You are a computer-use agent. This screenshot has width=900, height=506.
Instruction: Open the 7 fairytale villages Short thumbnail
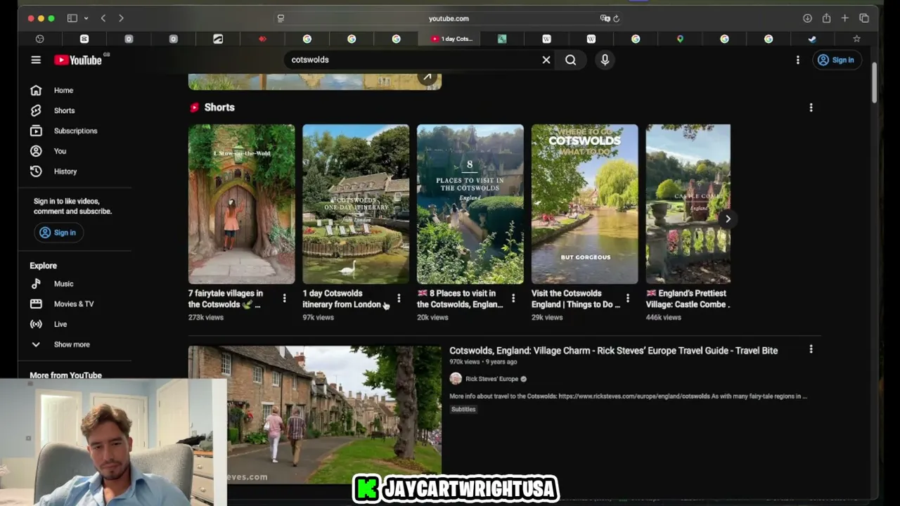click(x=241, y=204)
